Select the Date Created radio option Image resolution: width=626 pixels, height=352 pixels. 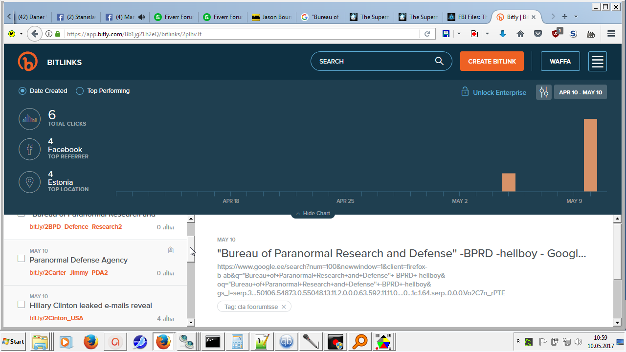[x=22, y=91]
